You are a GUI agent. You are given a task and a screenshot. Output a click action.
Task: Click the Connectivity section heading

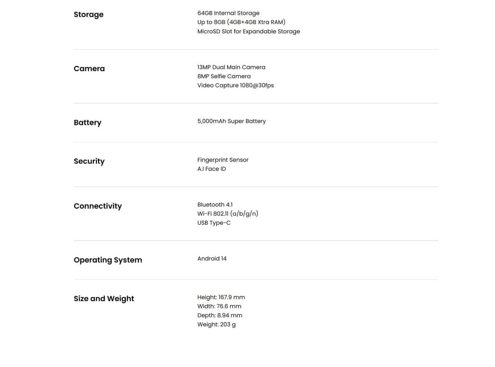click(x=98, y=206)
